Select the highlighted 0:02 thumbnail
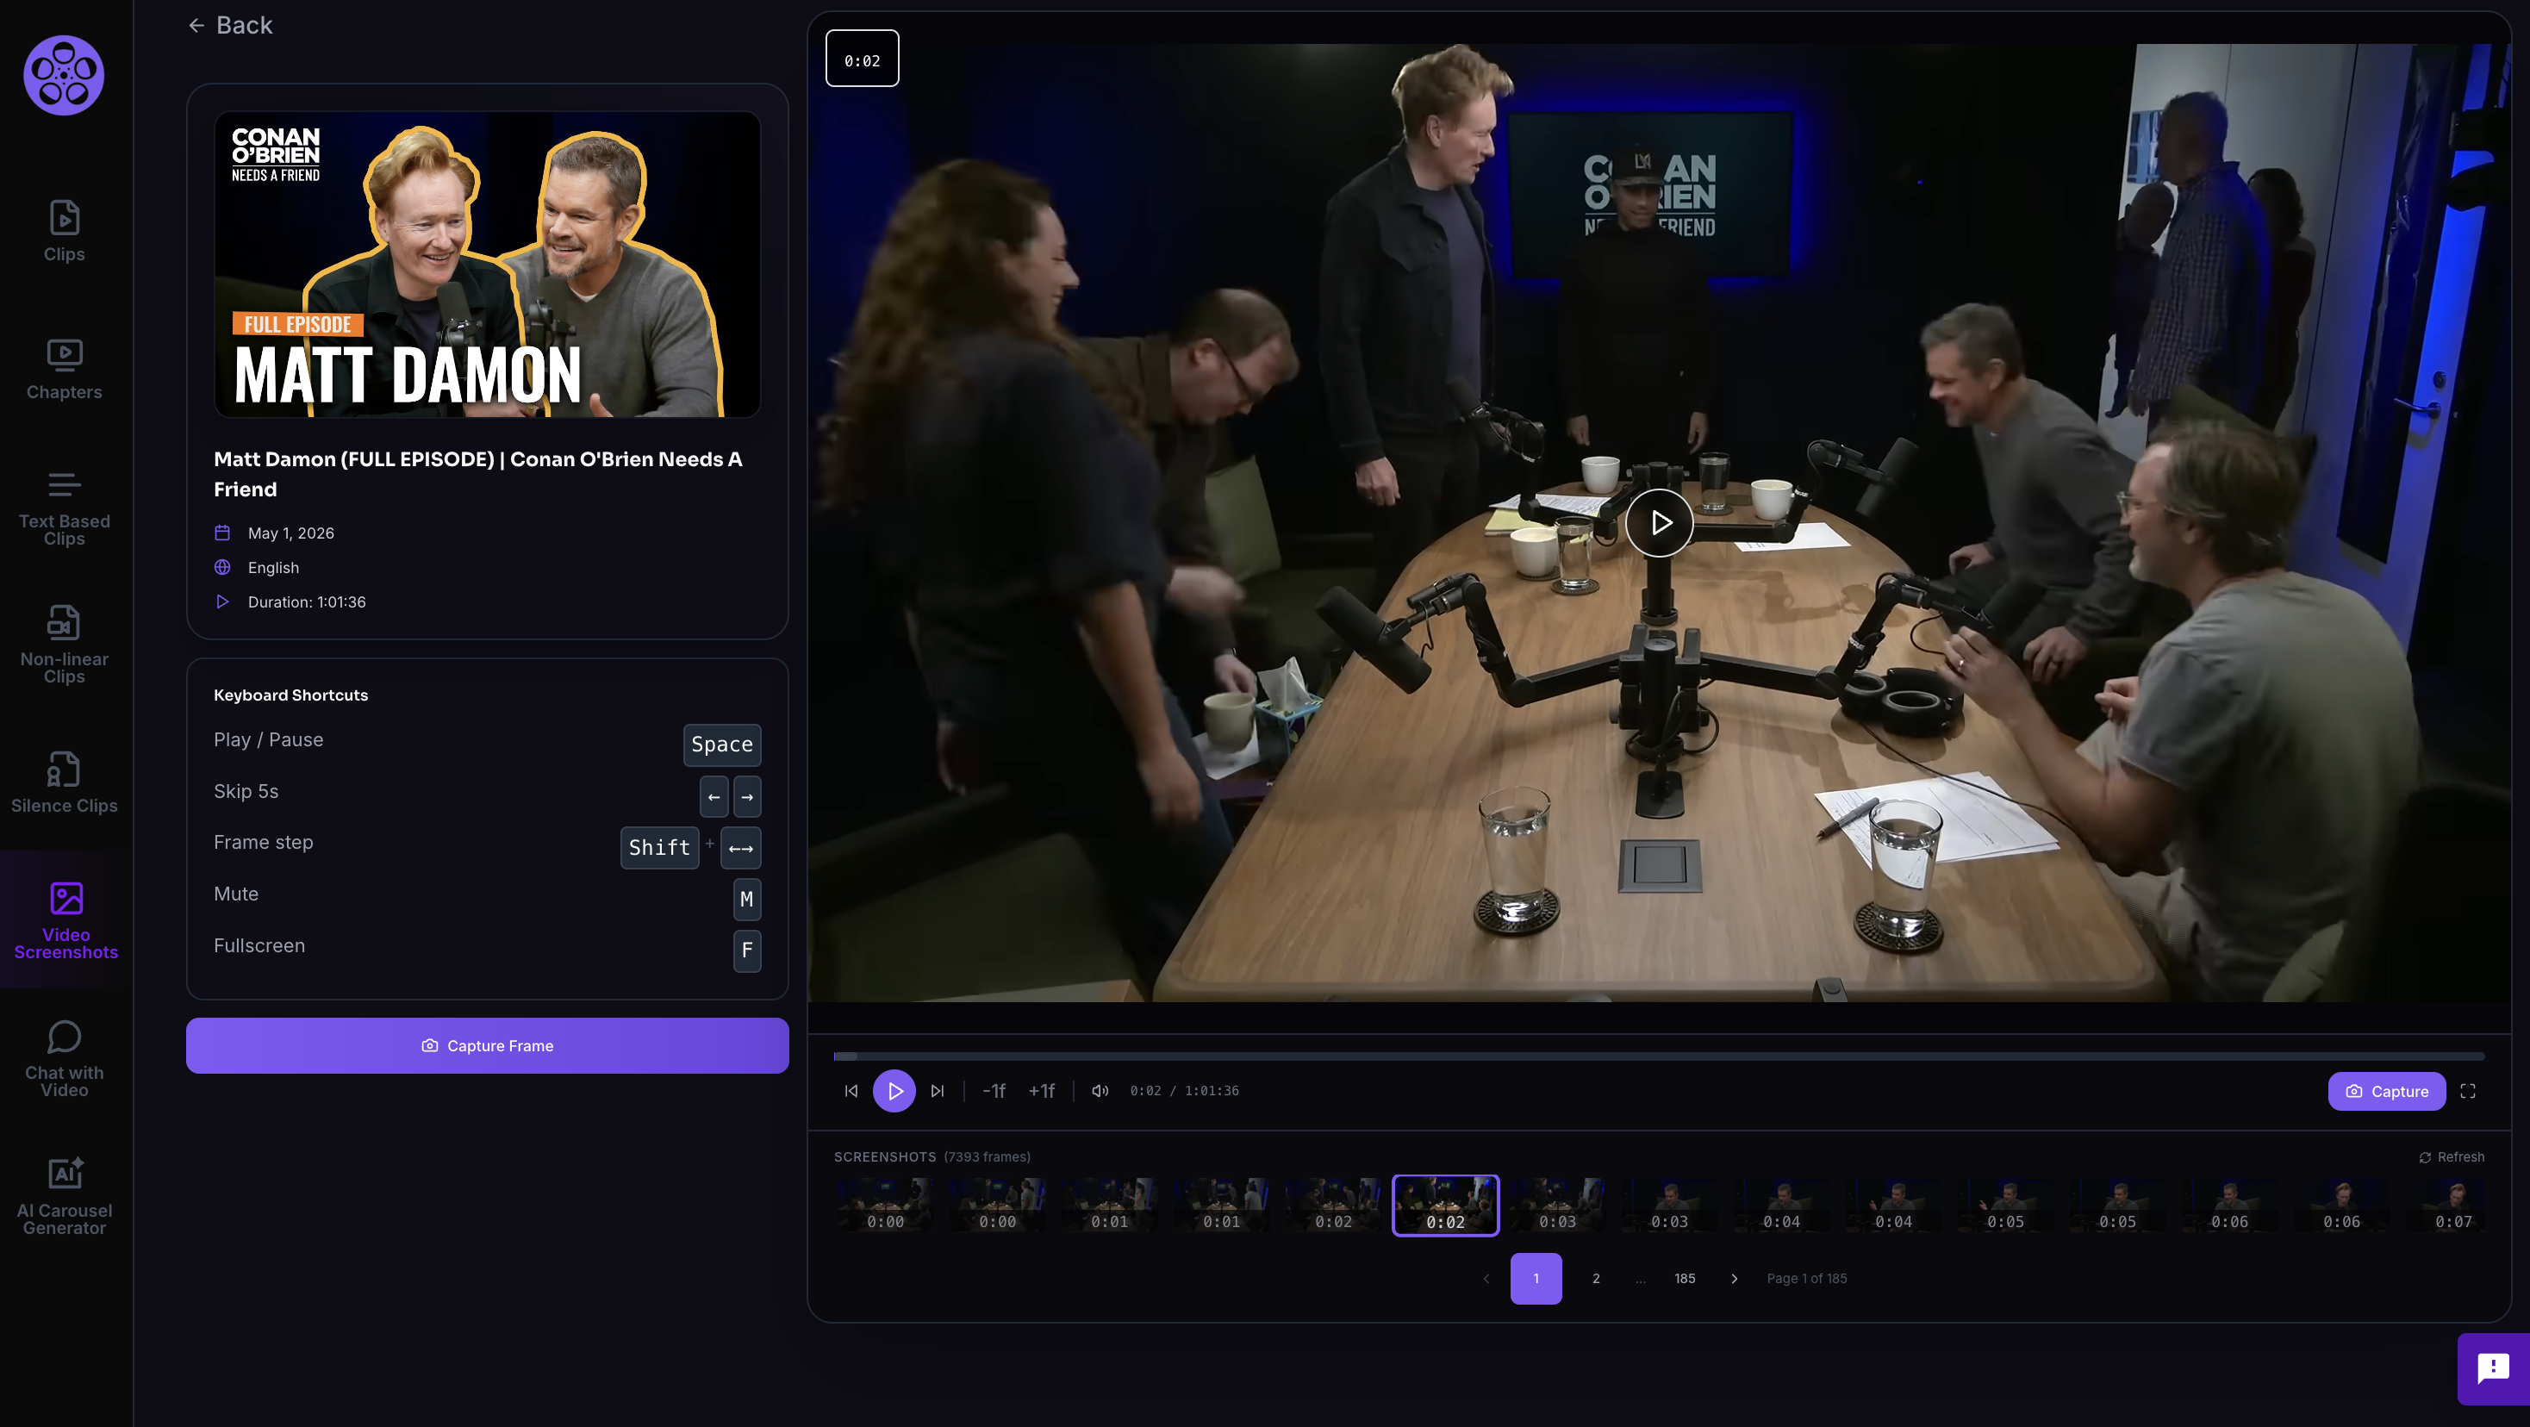Image resolution: width=2530 pixels, height=1427 pixels. (1445, 1205)
